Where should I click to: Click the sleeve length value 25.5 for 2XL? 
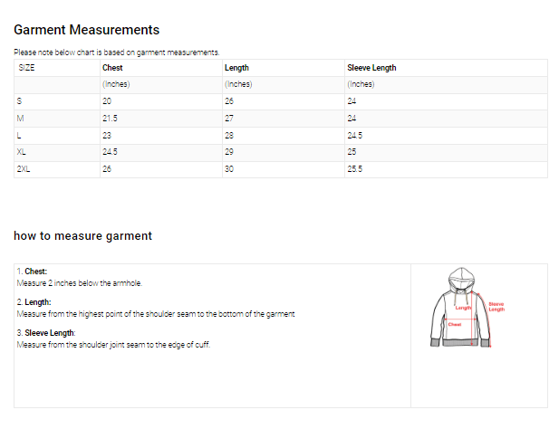tap(355, 169)
